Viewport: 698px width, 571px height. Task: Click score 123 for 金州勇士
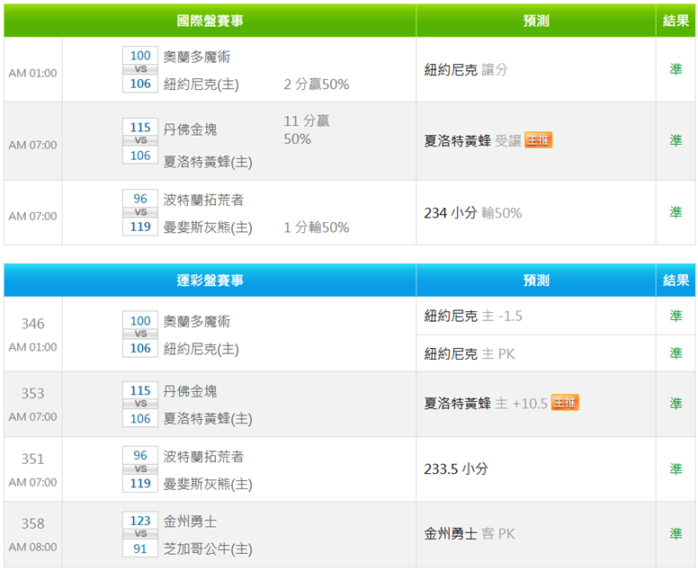point(140,521)
